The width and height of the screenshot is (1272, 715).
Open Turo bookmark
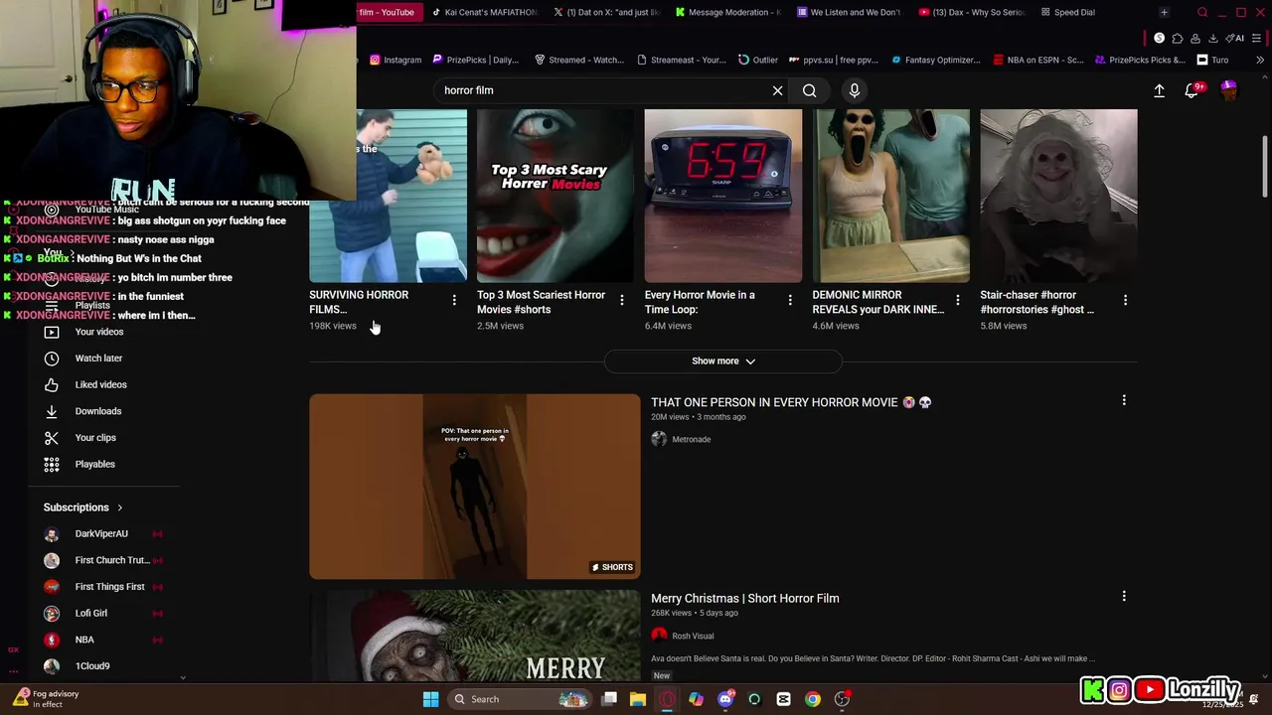tap(1212, 60)
